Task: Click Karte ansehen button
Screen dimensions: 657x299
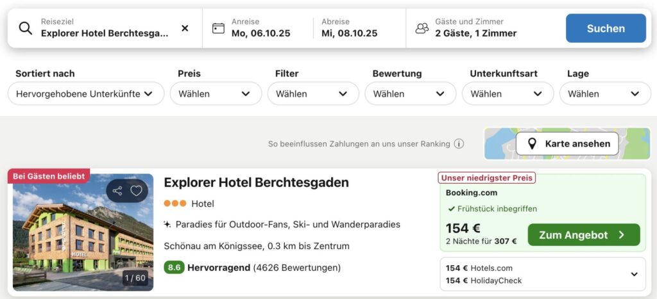Action: point(567,144)
